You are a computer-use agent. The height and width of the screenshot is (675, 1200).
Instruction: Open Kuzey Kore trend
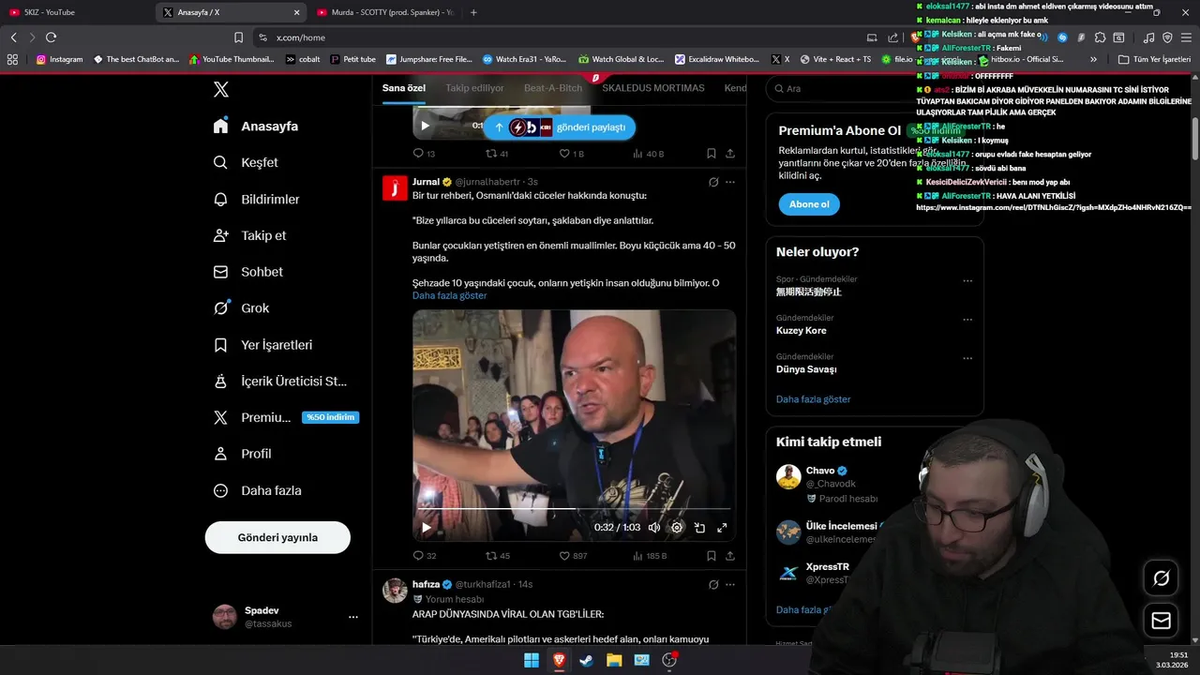802,331
